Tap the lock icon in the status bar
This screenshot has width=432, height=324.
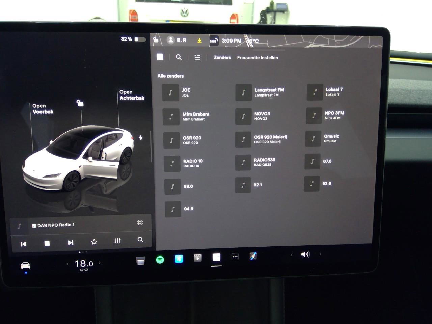156,40
